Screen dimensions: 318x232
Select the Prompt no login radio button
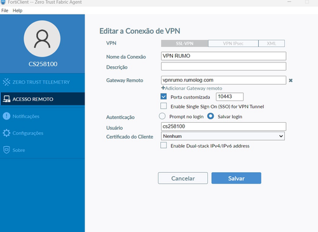(162, 116)
